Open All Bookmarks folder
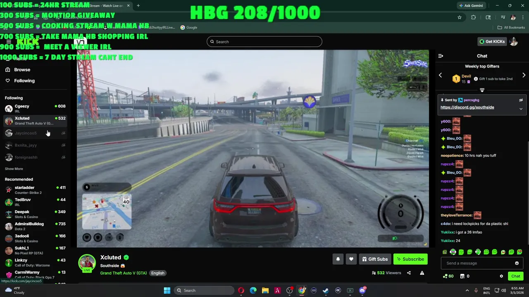This screenshot has height=297, width=529. 511,27
